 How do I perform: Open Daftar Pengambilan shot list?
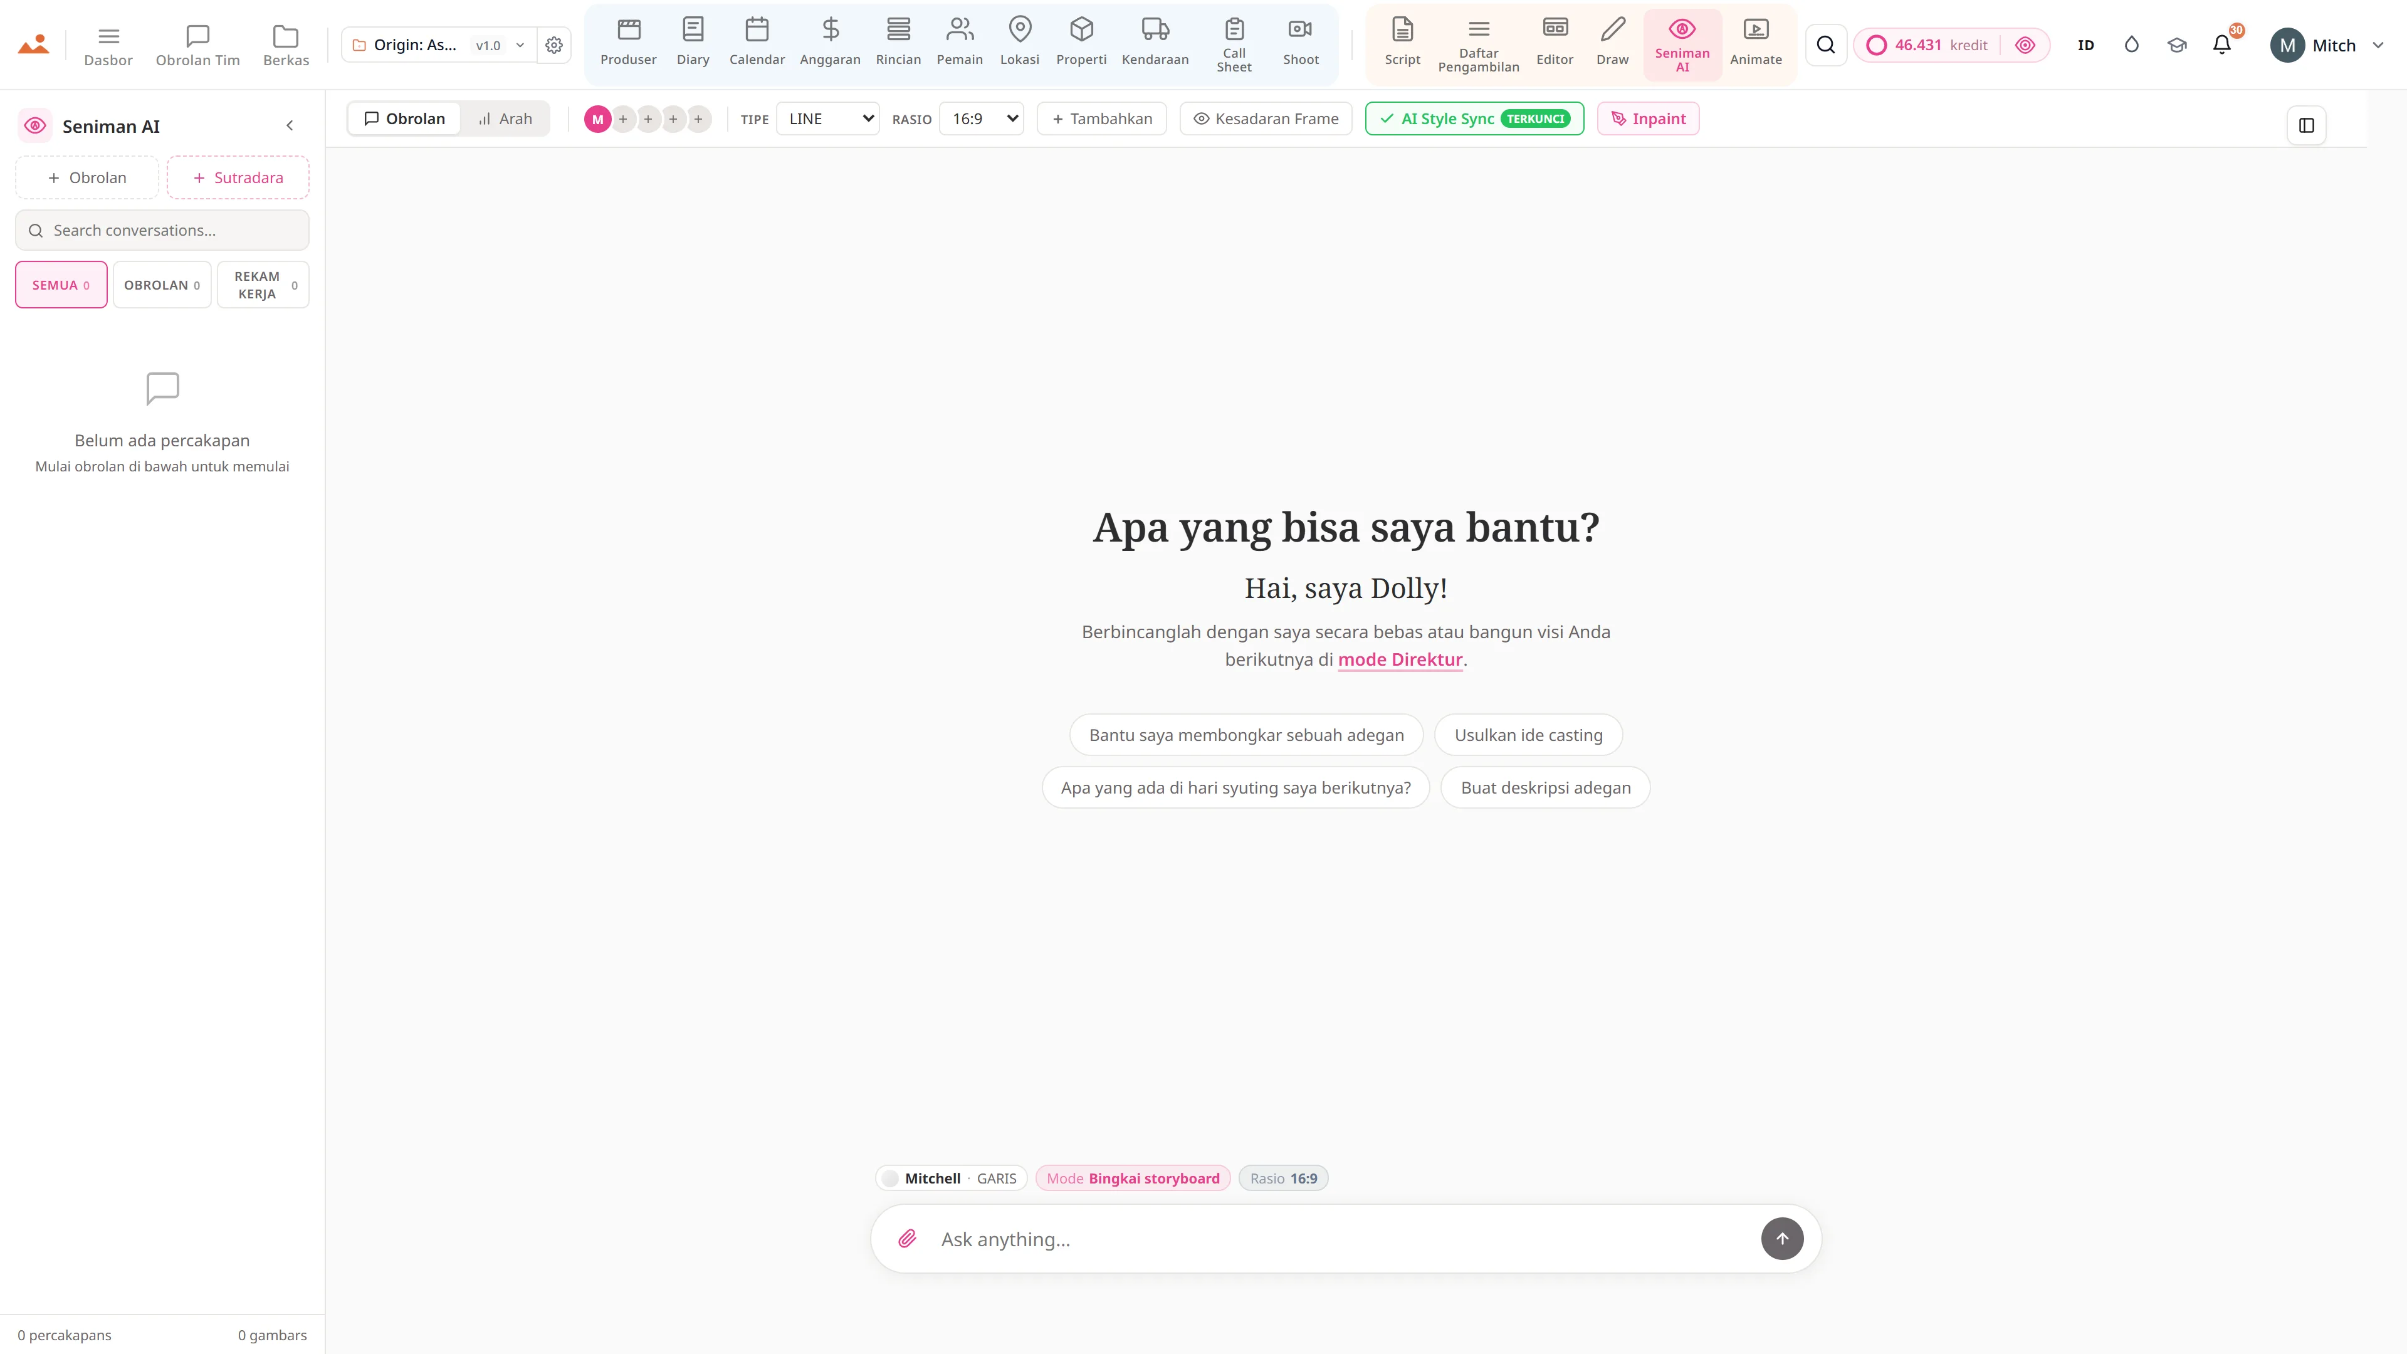tap(1478, 44)
